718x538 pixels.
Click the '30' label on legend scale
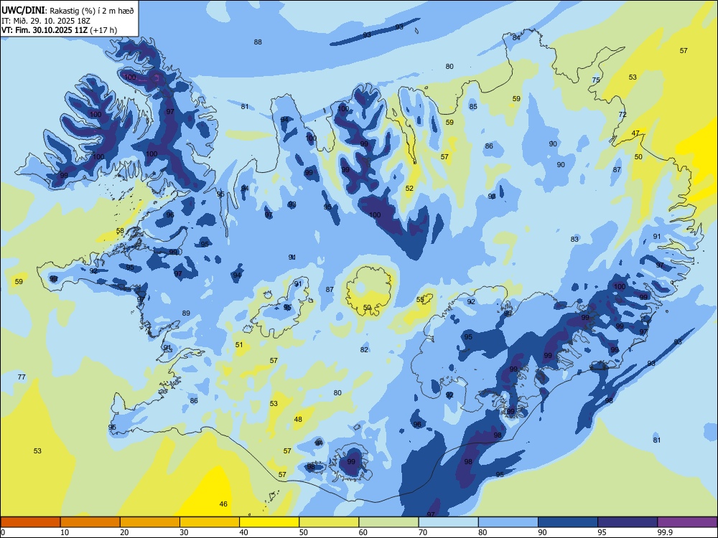point(184,532)
